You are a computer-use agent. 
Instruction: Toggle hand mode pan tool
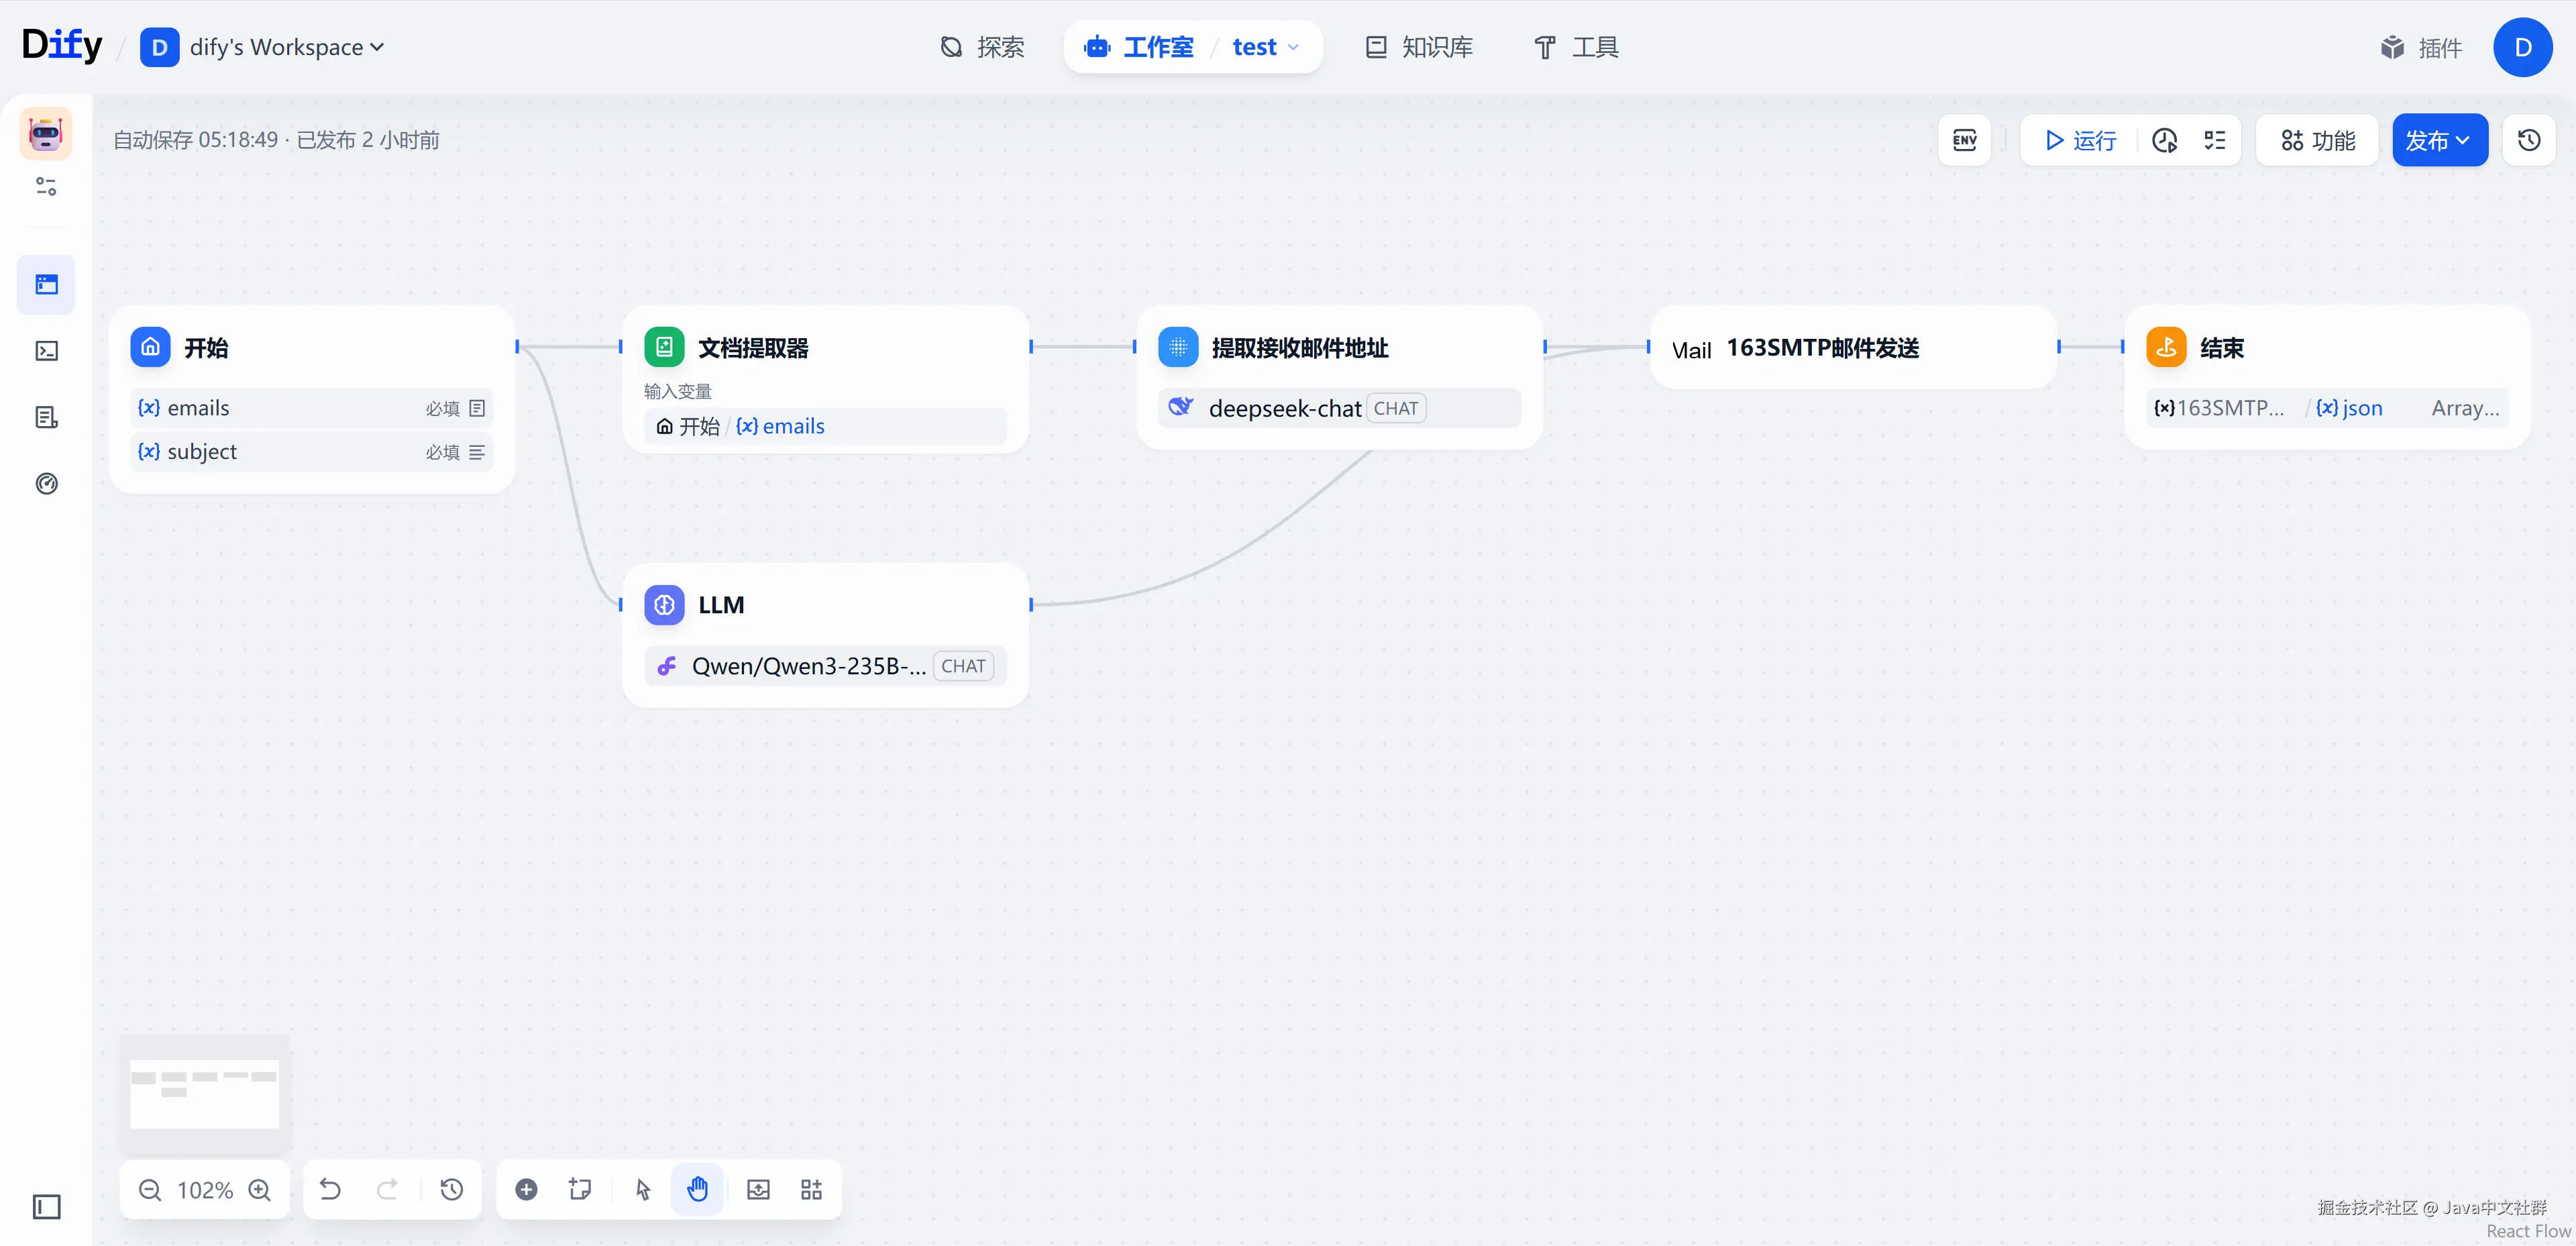coord(697,1189)
